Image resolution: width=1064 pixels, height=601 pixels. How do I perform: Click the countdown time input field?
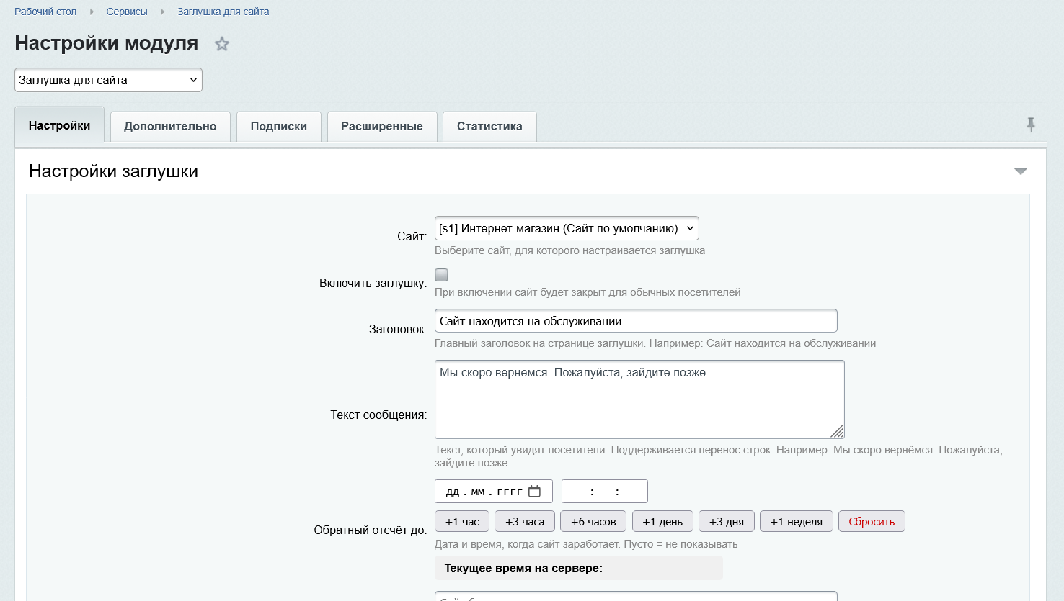(605, 491)
